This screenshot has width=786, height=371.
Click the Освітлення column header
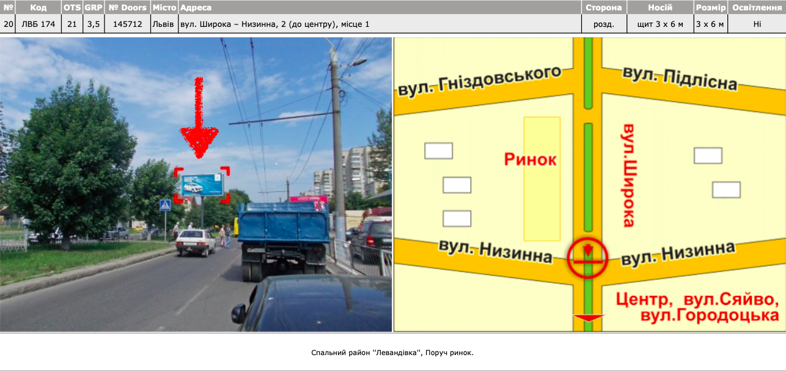(757, 7)
